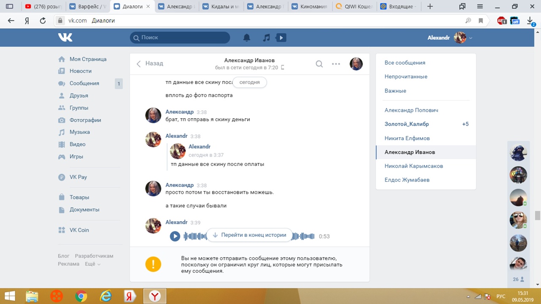Viewport: 541px width, 304px height.
Task: Open "Сообщения" in the left menu
Action: tap(84, 83)
